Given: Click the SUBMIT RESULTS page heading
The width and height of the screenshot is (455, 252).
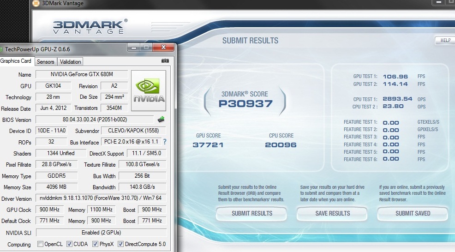Looking at the screenshot, I should (x=250, y=41).
